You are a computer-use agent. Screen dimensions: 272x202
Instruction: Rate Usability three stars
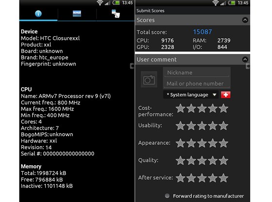(x=202, y=126)
